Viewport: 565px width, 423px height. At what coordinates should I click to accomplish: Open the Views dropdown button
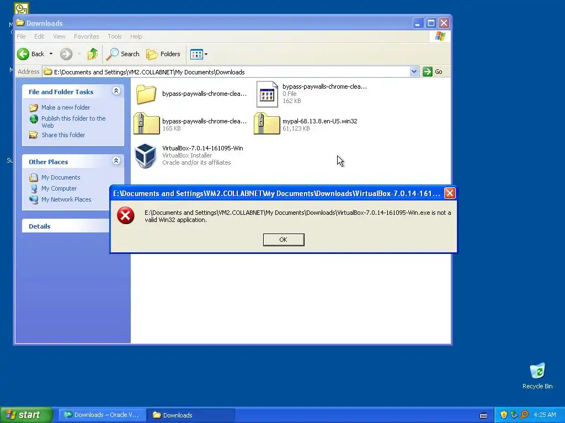click(x=199, y=55)
